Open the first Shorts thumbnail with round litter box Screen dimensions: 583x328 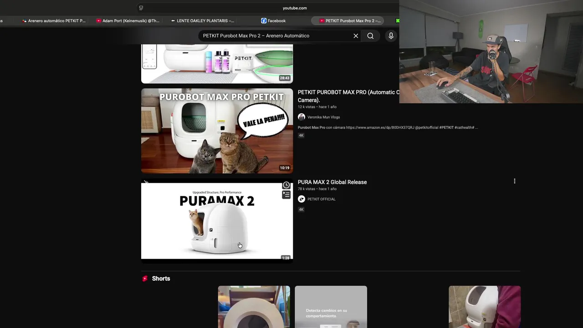254,307
